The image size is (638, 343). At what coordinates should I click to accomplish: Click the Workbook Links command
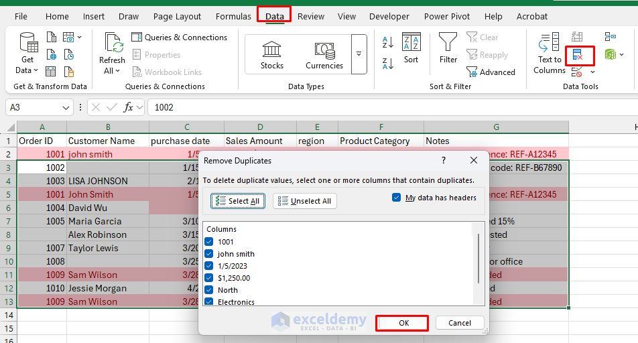click(167, 72)
